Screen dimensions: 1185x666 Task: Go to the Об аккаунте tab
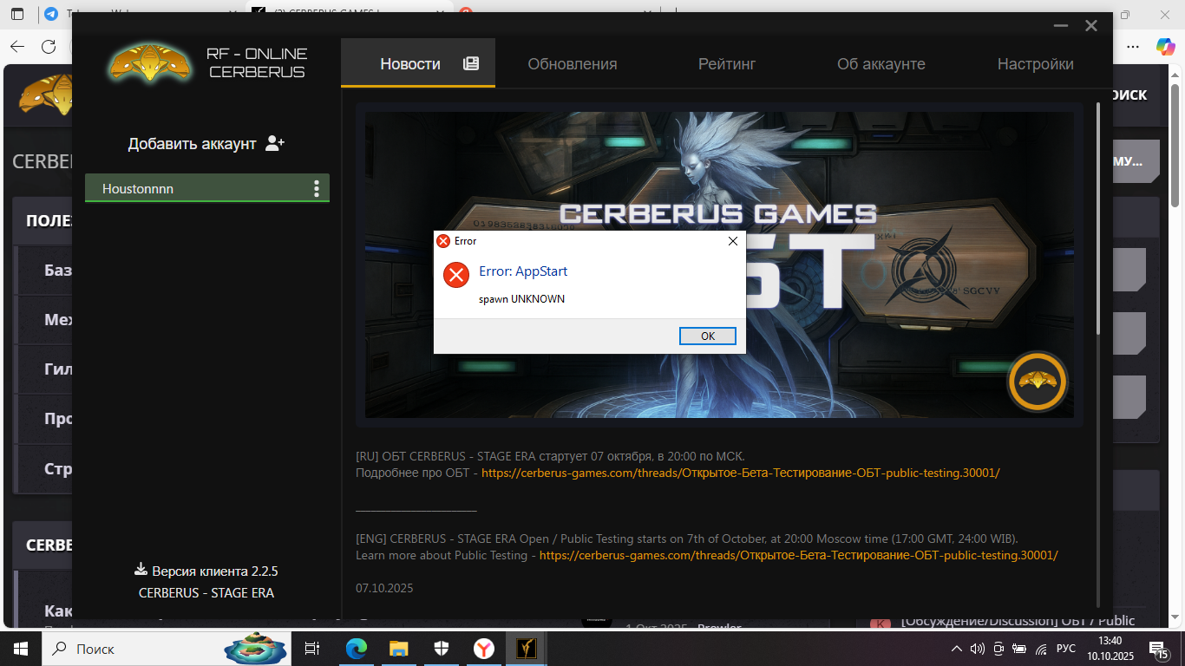coord(881,64)
